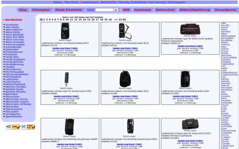Select the Akkus-DigiCam category
This screenshot has height=149, width=239.
click(14, 30)
